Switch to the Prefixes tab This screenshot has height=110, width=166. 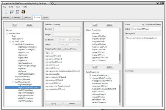click(6, 18)
